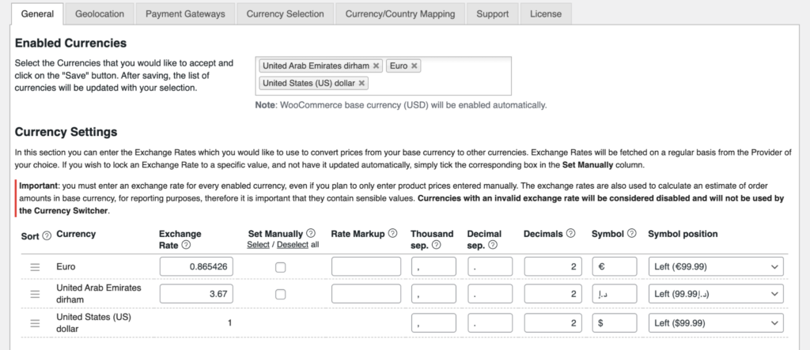Image resolution: width=810 pixels, height=350 pixels.
Task: Click drag handle for United States dollar row
Action: 35,322
